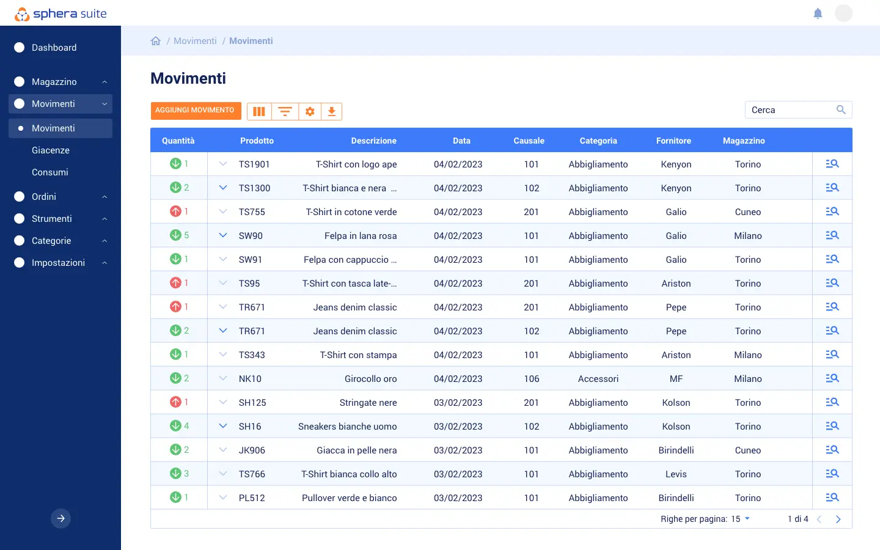View details of TR671 causale 102 row
Screen dimensions: 880x550
point(832,331)
